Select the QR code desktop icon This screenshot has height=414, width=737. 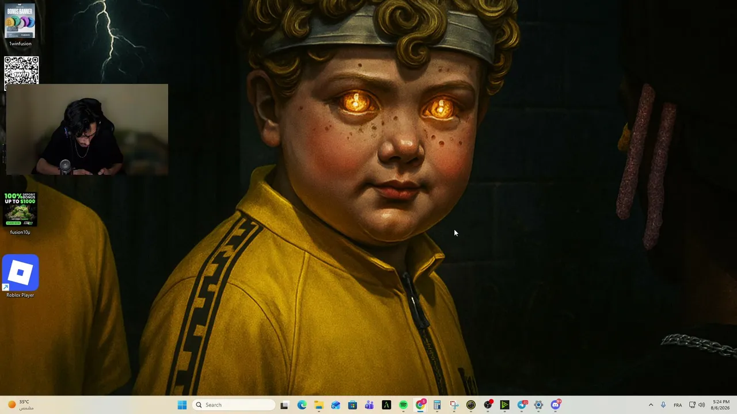[x=21, y=70]
